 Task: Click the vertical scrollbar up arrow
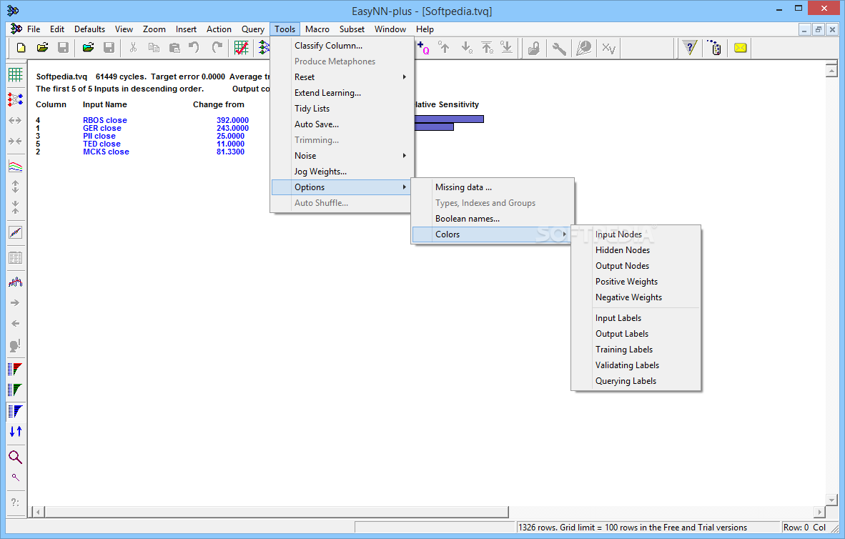tap(831, 70)
